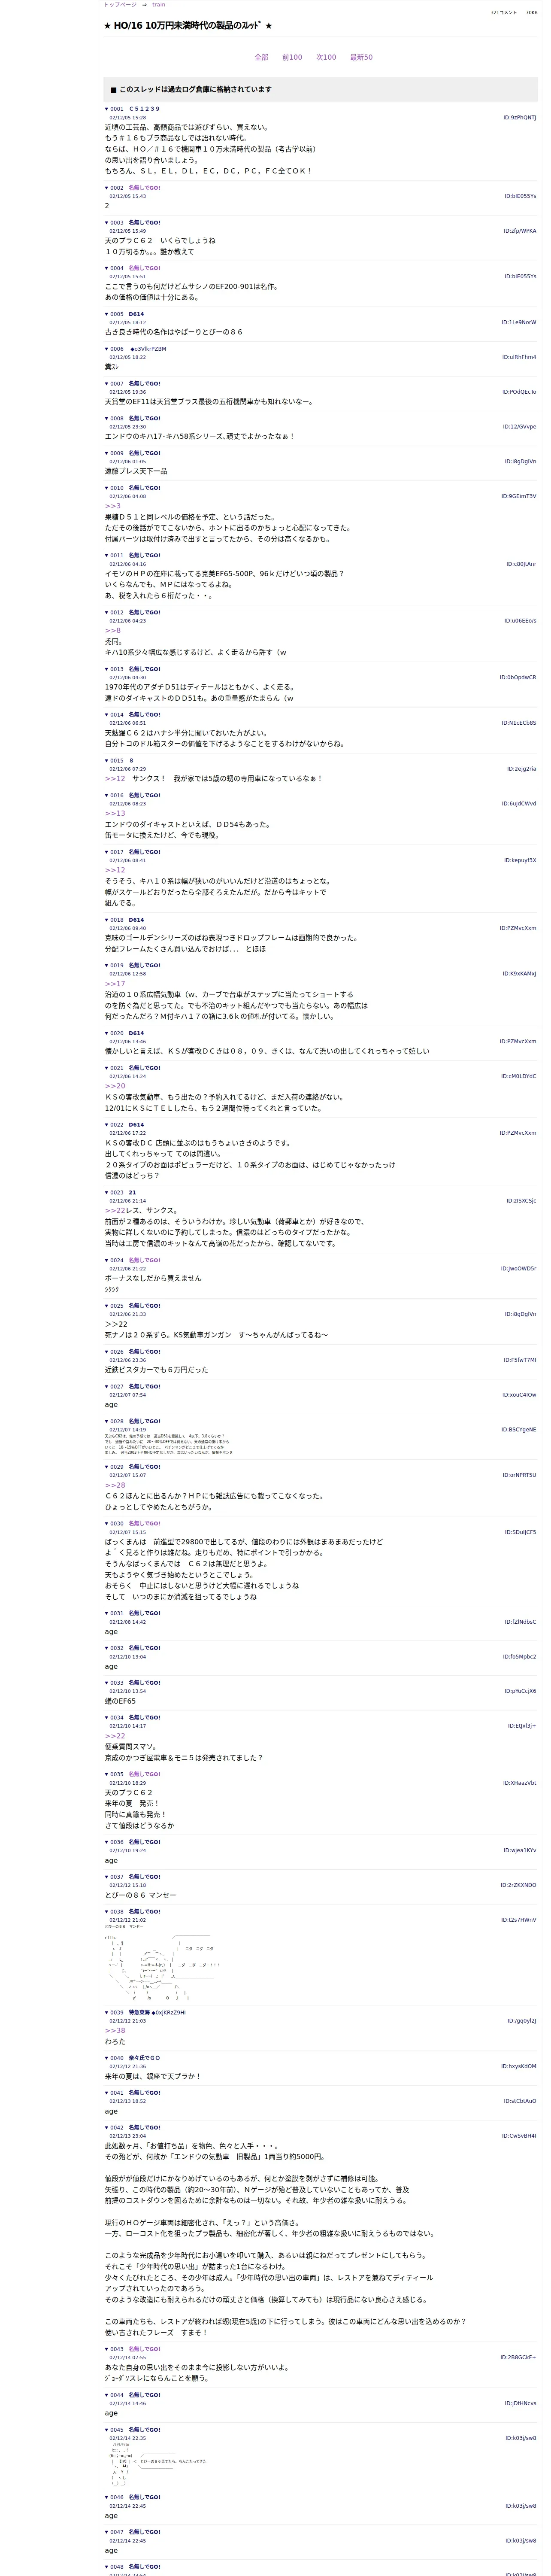Open the >>13 anchor in post 0016
This screenshot has width=551, height=2576.
coord(115,813)
